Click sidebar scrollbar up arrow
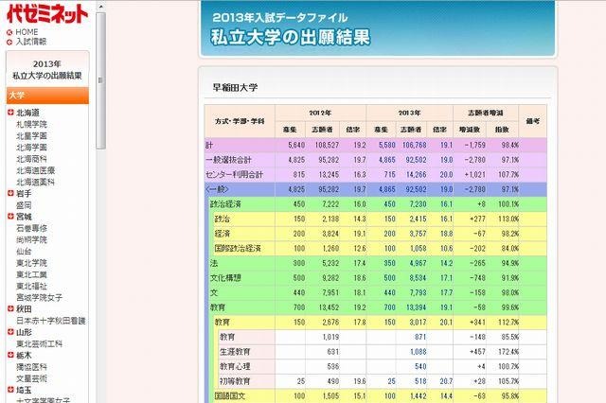This screenshot has height=403, width=606. 101,7
